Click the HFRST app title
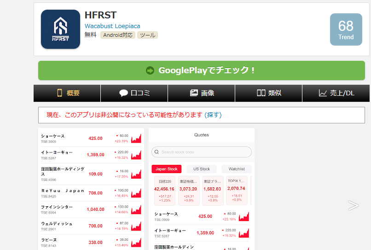Screen dimensions: 371x250 [100, 15]
